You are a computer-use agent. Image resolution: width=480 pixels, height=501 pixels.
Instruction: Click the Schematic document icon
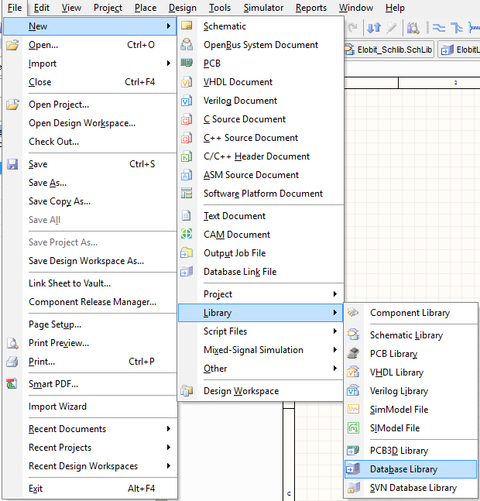click(187, 26)
